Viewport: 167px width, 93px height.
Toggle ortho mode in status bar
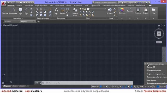pos(109,87)
